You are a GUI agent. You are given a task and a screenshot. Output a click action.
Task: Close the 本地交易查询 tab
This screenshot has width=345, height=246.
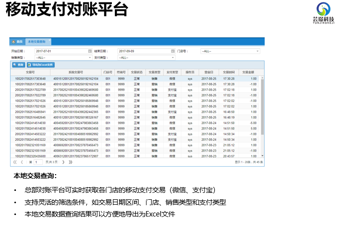(49, 40)
